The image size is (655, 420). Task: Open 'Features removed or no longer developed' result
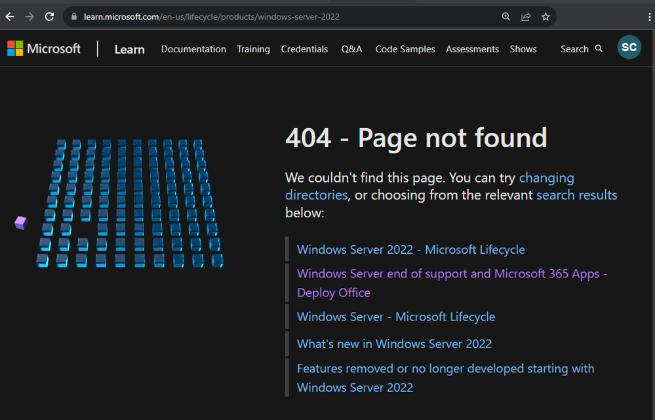tap(445, 378)
